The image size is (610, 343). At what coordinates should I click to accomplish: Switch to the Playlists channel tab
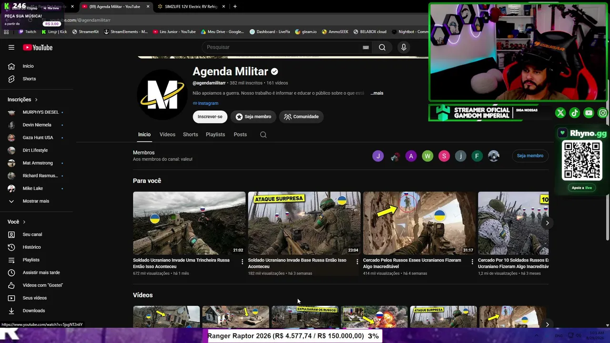pos(215,135)
